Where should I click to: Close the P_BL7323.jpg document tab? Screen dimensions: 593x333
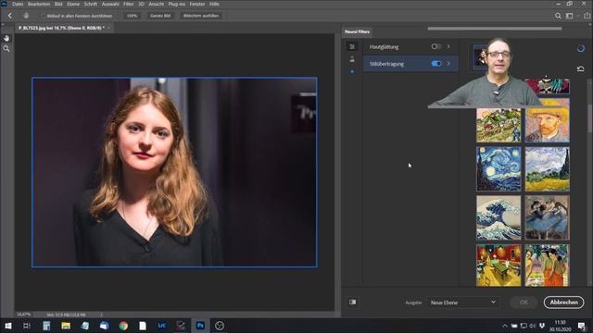(x=109, y=28)
